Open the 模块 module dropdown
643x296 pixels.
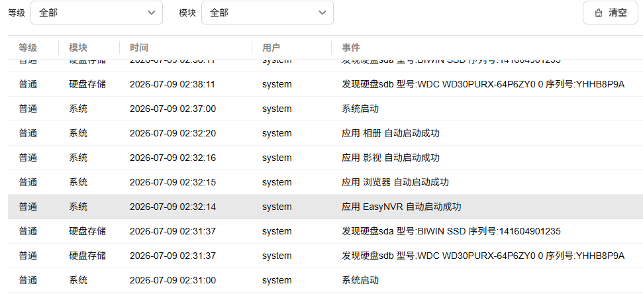point(268,13)
